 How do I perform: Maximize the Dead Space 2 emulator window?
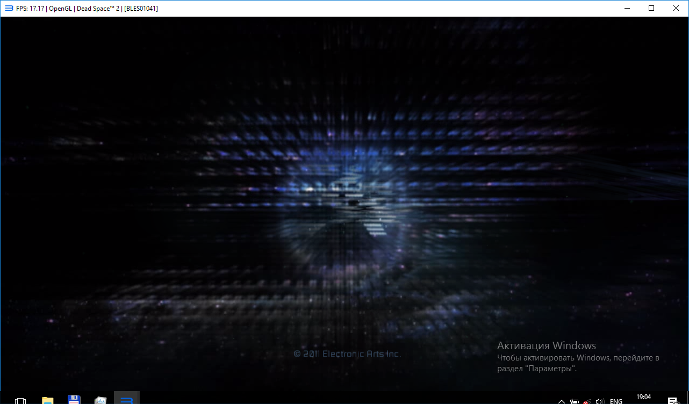click(651, 8)
